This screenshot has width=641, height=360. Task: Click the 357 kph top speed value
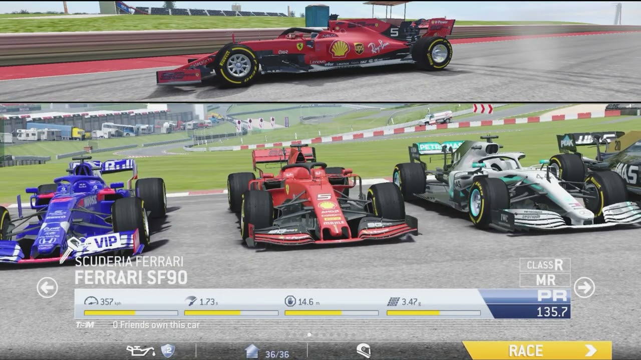pyautogui.click(x=110, y=301)
